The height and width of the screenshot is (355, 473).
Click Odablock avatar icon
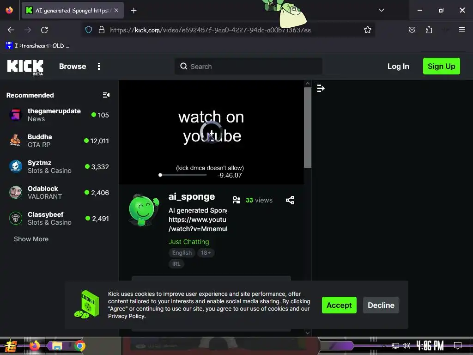16,192
